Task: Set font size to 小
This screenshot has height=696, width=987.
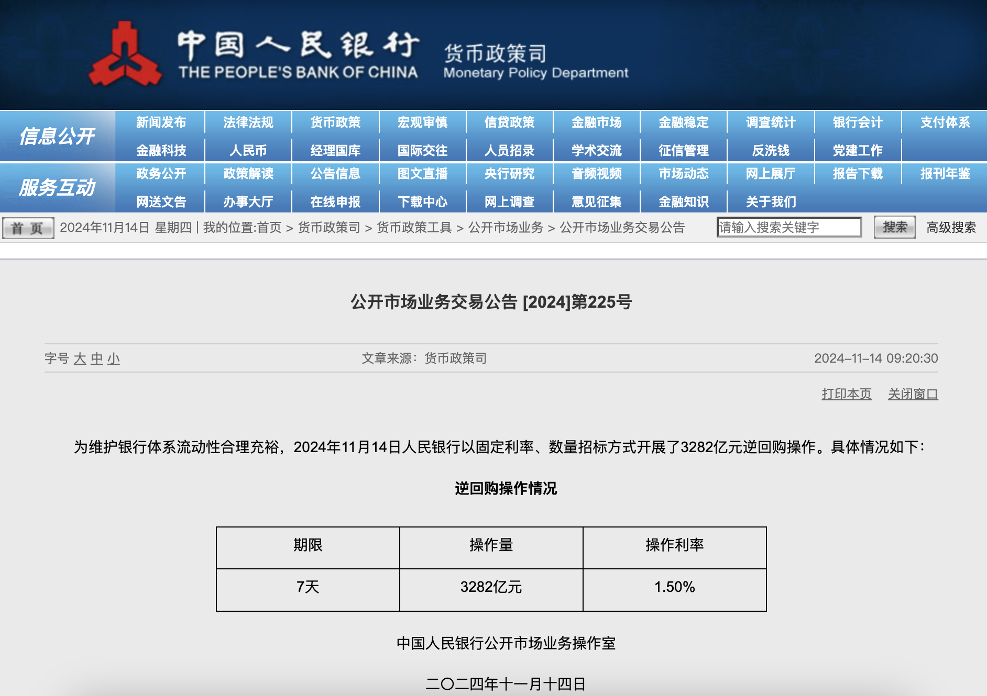Action: click(x=114, y=358)
